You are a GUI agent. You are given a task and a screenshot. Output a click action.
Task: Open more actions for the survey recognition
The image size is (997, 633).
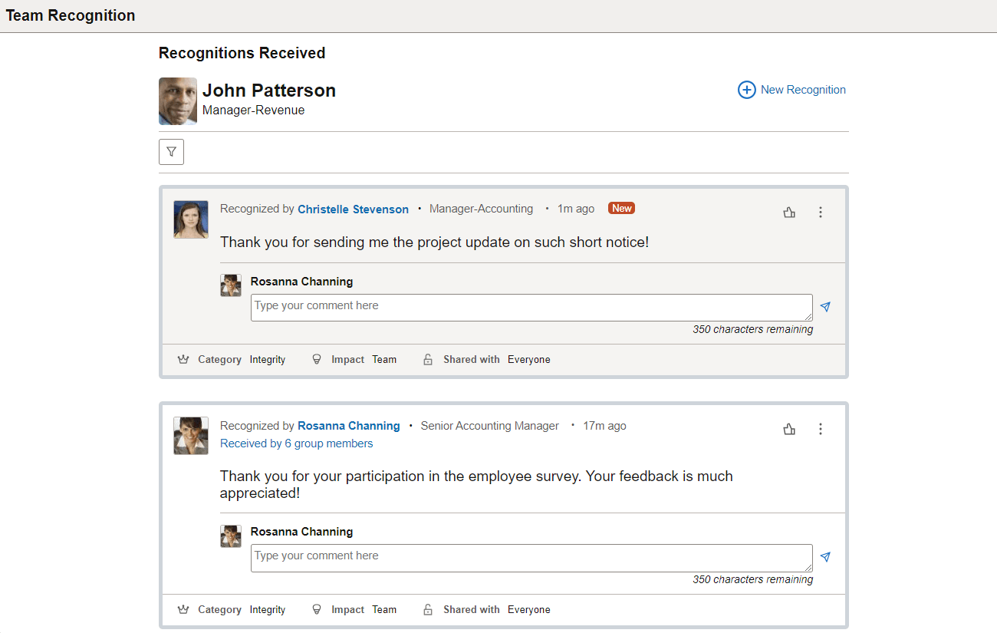821,429
